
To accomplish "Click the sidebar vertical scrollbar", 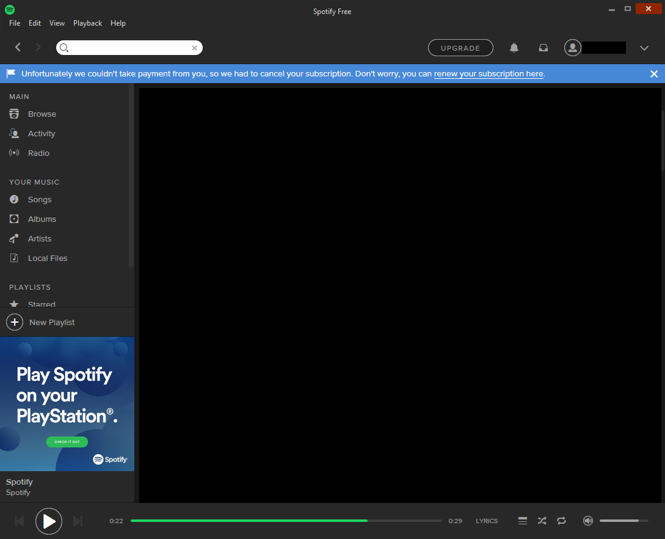I will 131,176.
